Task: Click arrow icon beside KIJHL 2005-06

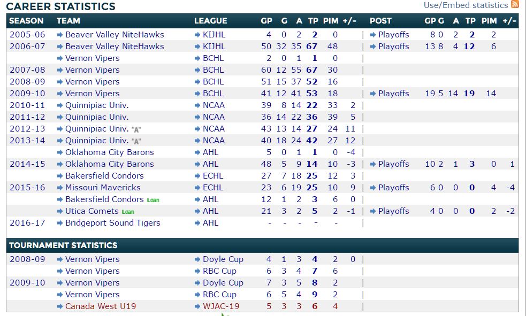Action: tap(197, 35)
